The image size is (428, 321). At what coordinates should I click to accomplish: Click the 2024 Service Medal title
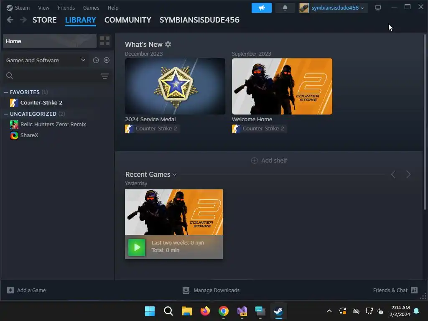[x=150, y=119]
